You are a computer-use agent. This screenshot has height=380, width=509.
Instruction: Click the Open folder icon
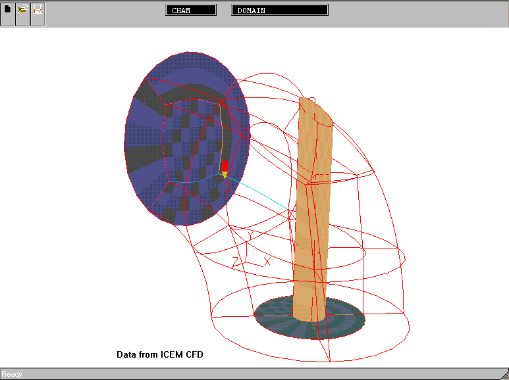click(x=22, y=11)
